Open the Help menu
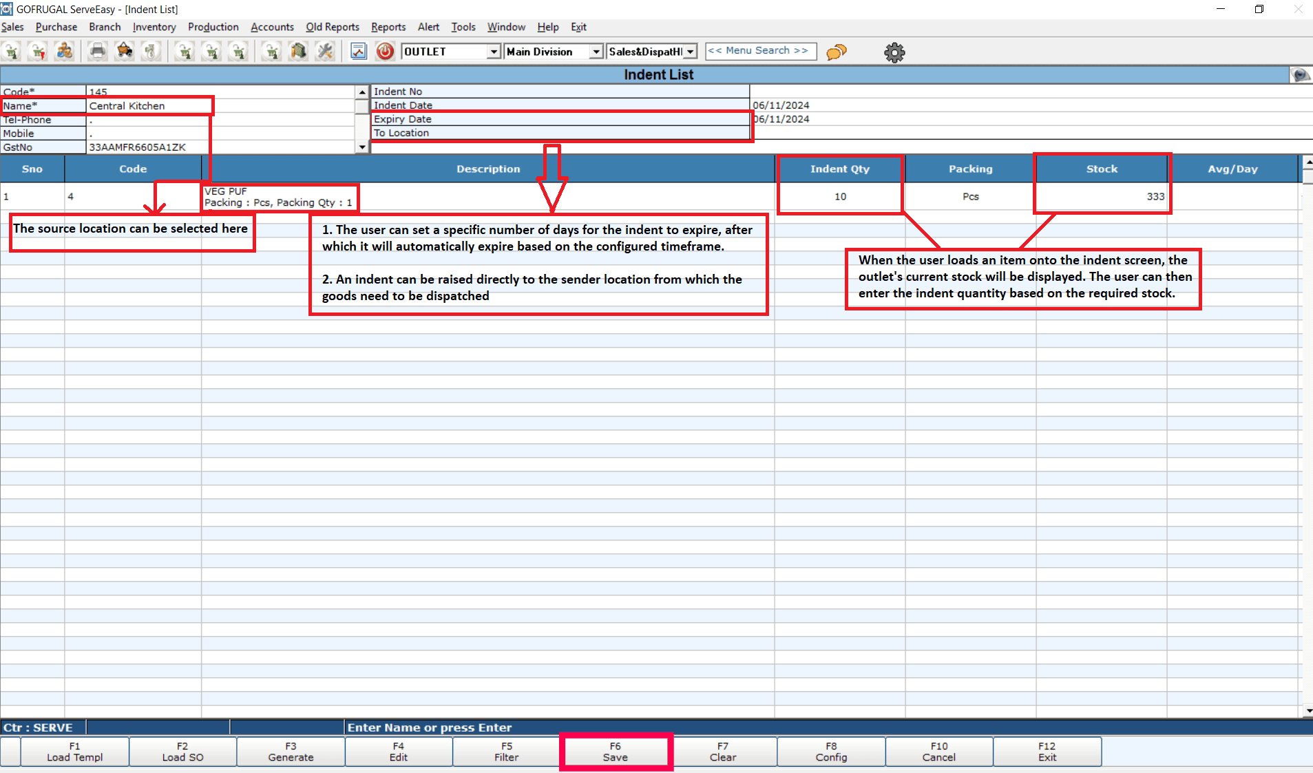 548,27
